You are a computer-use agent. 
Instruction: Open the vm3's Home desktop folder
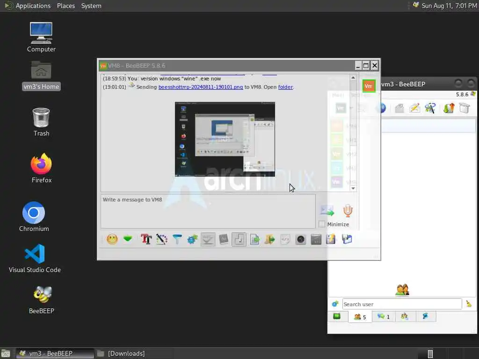(x=41, y=76)
